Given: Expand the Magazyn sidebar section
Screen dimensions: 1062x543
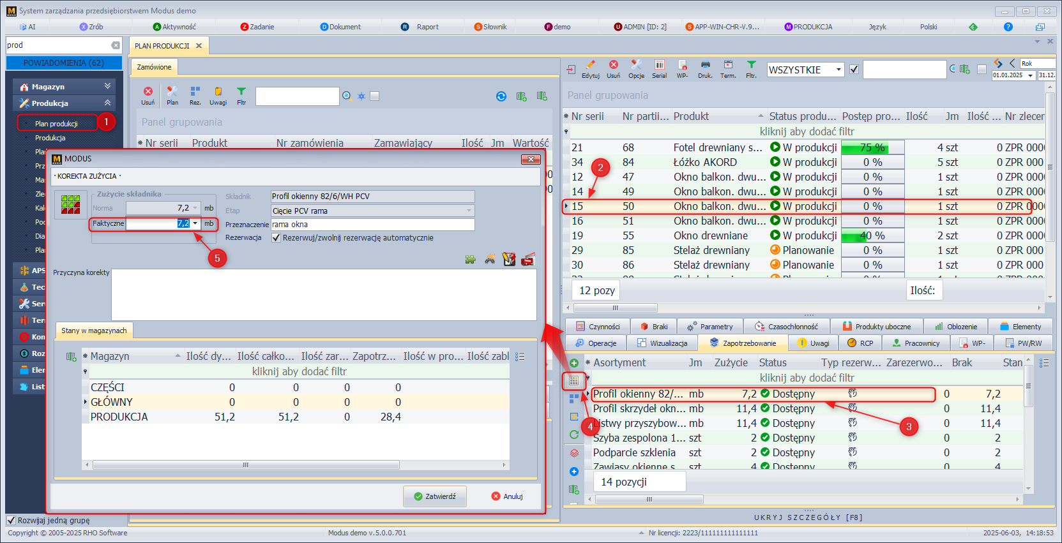Looking at the screenshot, I should 107,86.
